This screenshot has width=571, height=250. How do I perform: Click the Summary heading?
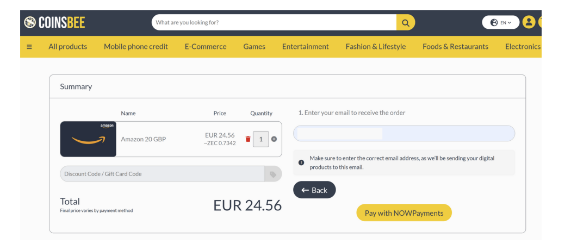coord(76,86)
